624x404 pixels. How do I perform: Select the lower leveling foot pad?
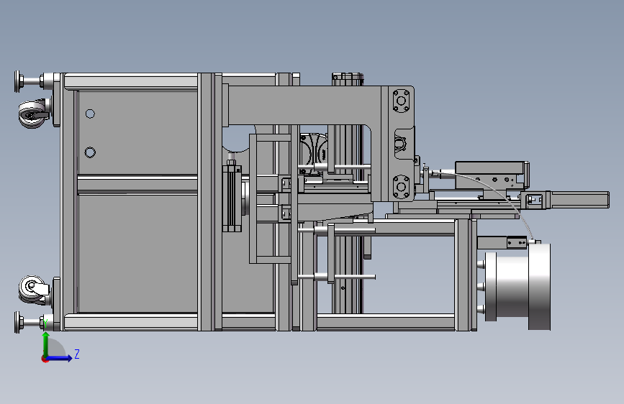[17, 323]
